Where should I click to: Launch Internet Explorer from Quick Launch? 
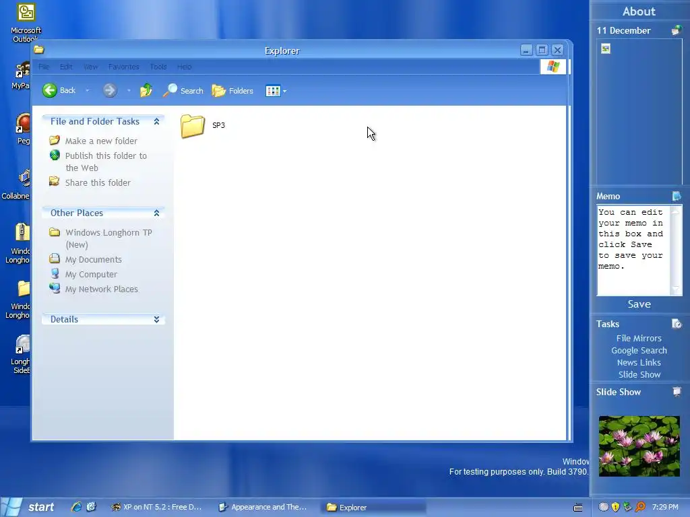pos(76,507)
